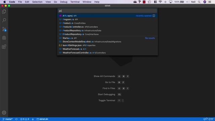Show errors and warnings count

(x=25, y=119)
